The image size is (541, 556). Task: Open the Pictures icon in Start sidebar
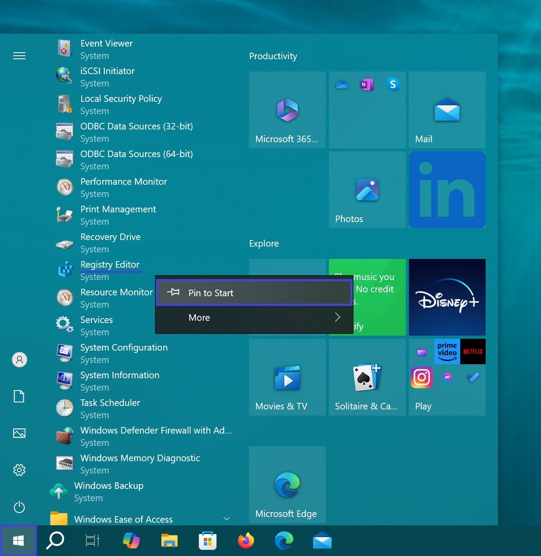tap(19, 433)
